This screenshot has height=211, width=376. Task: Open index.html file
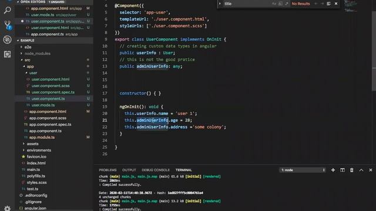(36, 163)
